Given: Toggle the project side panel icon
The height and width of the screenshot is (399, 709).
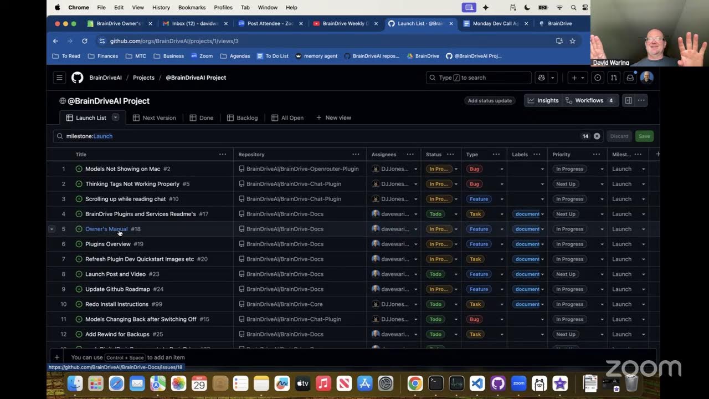Looking at the screenshot, I should 628,100.
